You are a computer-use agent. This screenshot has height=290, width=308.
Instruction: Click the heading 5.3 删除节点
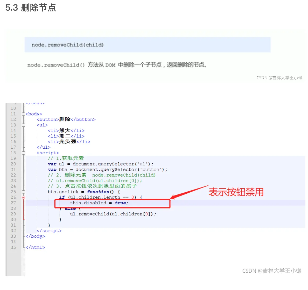30,8
